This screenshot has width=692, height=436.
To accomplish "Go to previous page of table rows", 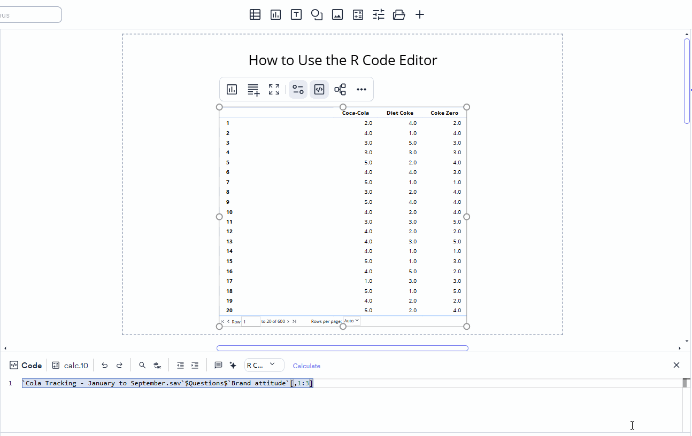I will [x=228, y=321].
